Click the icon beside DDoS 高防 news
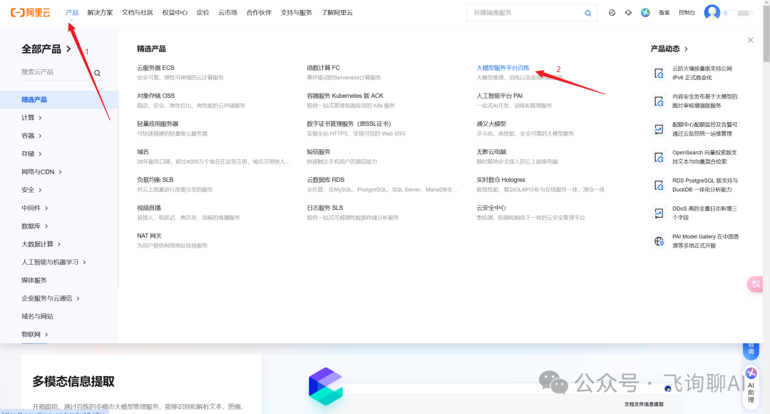Image resolution: width=770 pixels, height=414 pixels. pos(659,213)
